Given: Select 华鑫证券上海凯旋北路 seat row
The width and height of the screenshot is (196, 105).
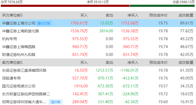Looking at the screenshot, I should (x=98, y=31).
